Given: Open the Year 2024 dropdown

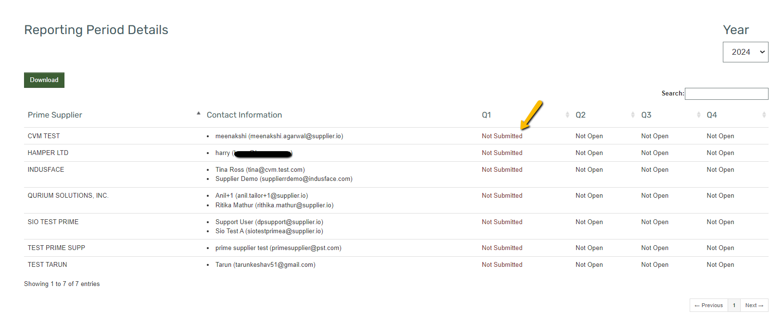Looking at the screenshot, I should pyautogui.click(x=745, y=52).
